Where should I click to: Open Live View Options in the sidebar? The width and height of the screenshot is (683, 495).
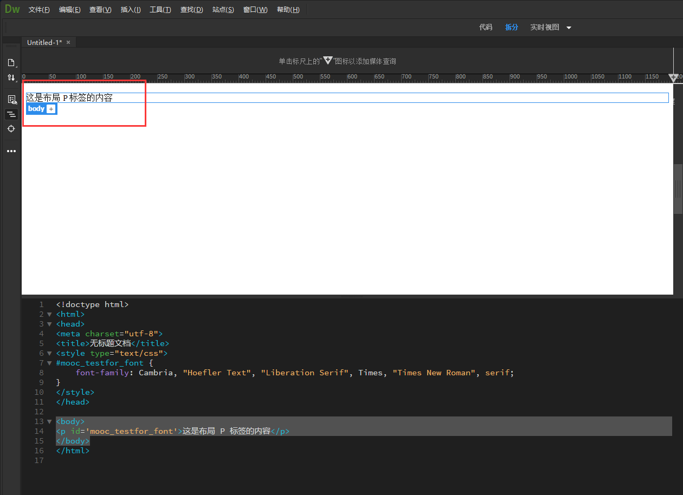11,99
